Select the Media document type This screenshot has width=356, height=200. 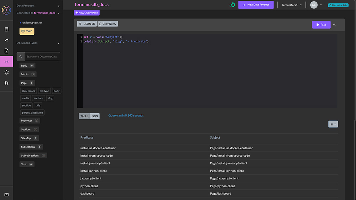click(x=28, y=74)
